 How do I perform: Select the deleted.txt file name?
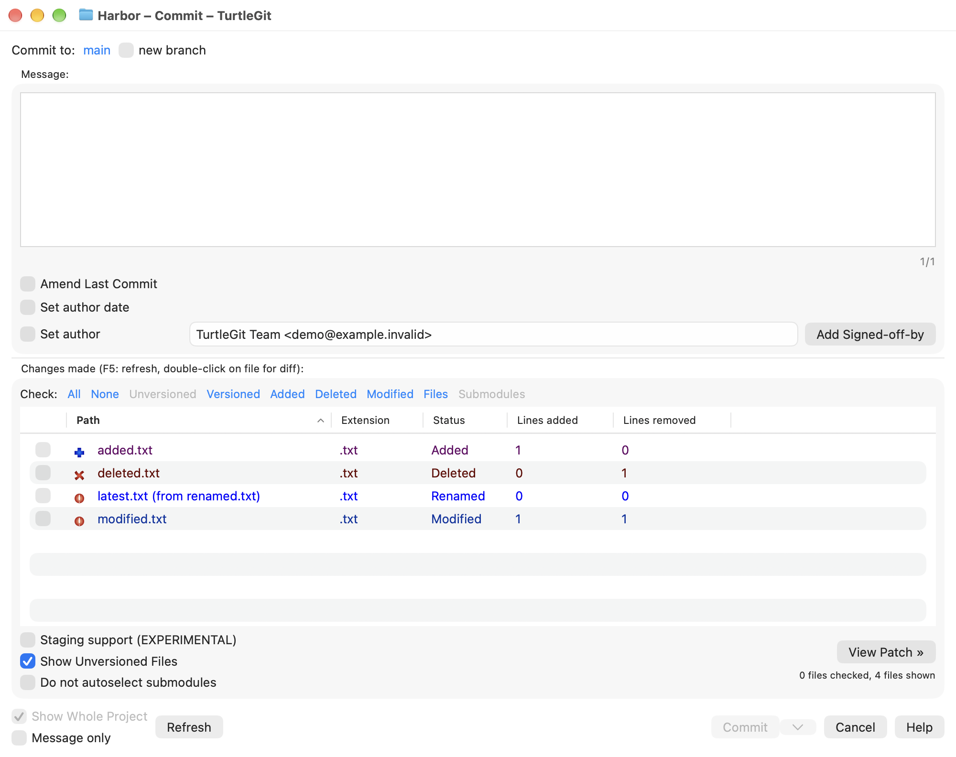pyautogui.click(x=129, y=473)
